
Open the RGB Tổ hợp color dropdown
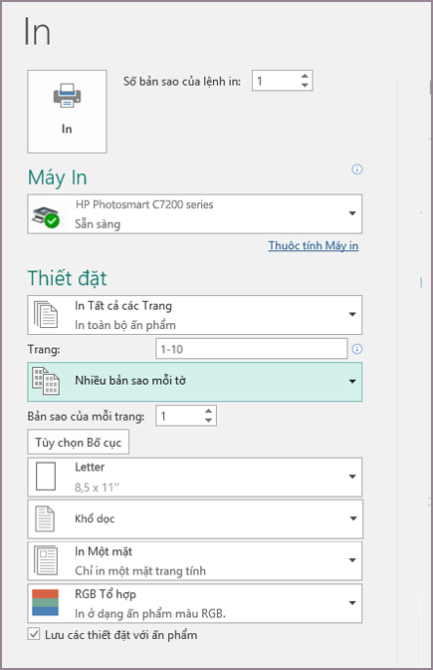[x=194, y=603]
